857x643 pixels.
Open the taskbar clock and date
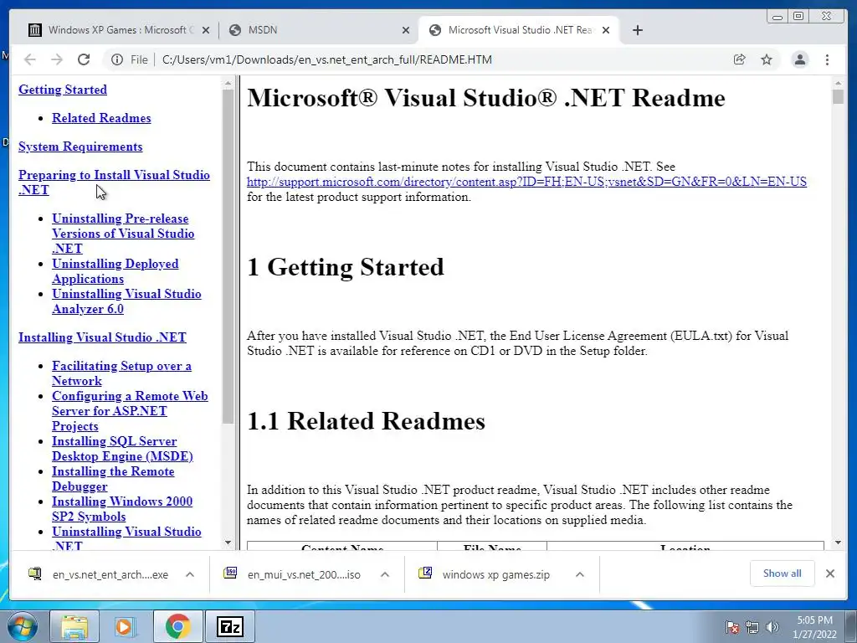point(814,627)
